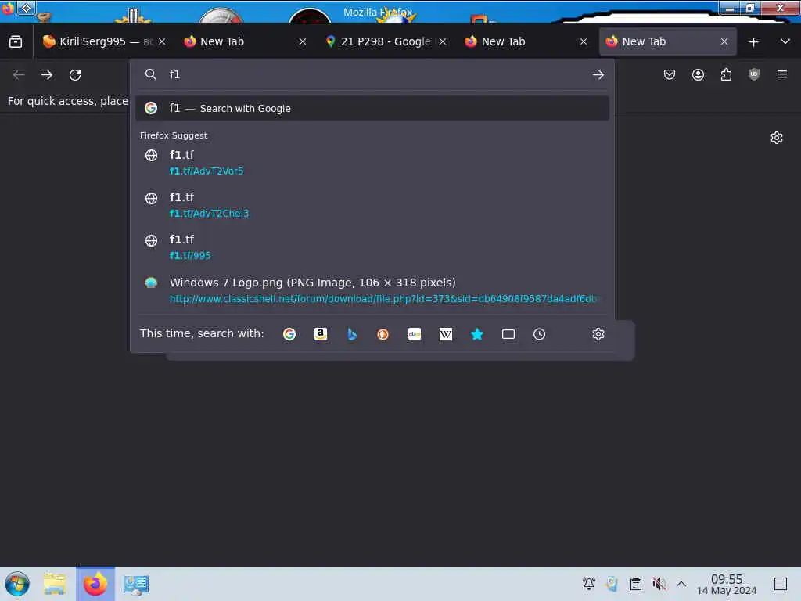This screenshot has width=801, height=601.
Task: Open New Tab personalize gear icon
Action: (x=777, y=138)
